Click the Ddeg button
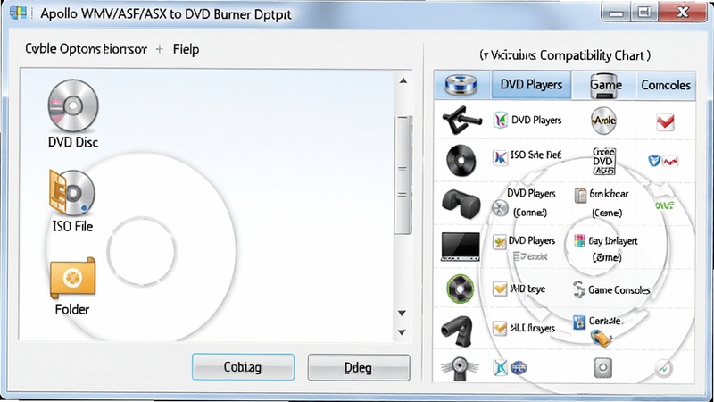Screen dimensions: 714x402 (x=359, y=367)
